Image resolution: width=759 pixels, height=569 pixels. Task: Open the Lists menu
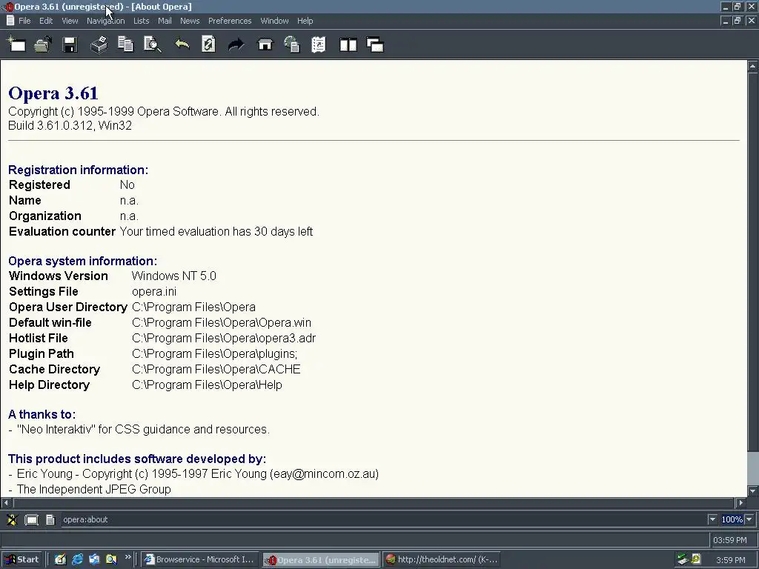tap(142, 21)
